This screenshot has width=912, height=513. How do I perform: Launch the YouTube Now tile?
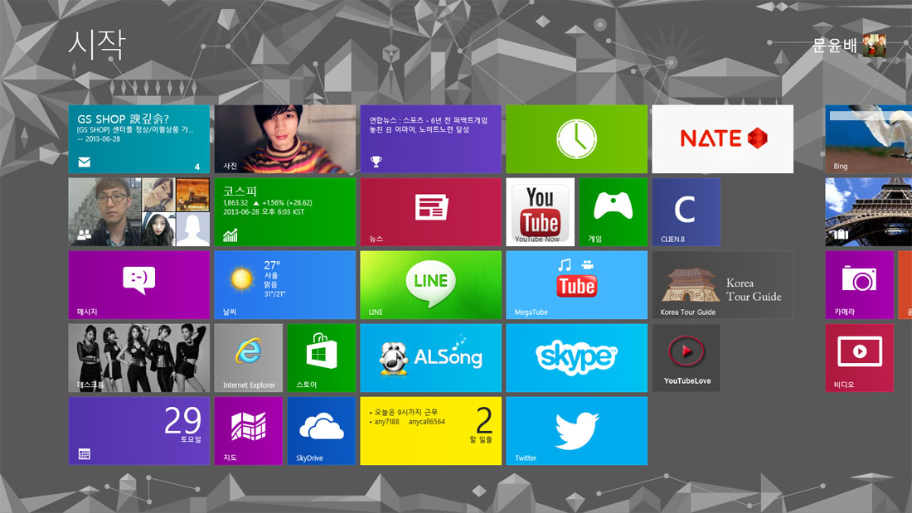click(x=541, y=211)
